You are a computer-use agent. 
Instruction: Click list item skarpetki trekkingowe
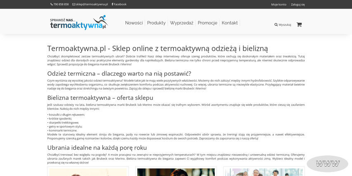tap(63, 122)
